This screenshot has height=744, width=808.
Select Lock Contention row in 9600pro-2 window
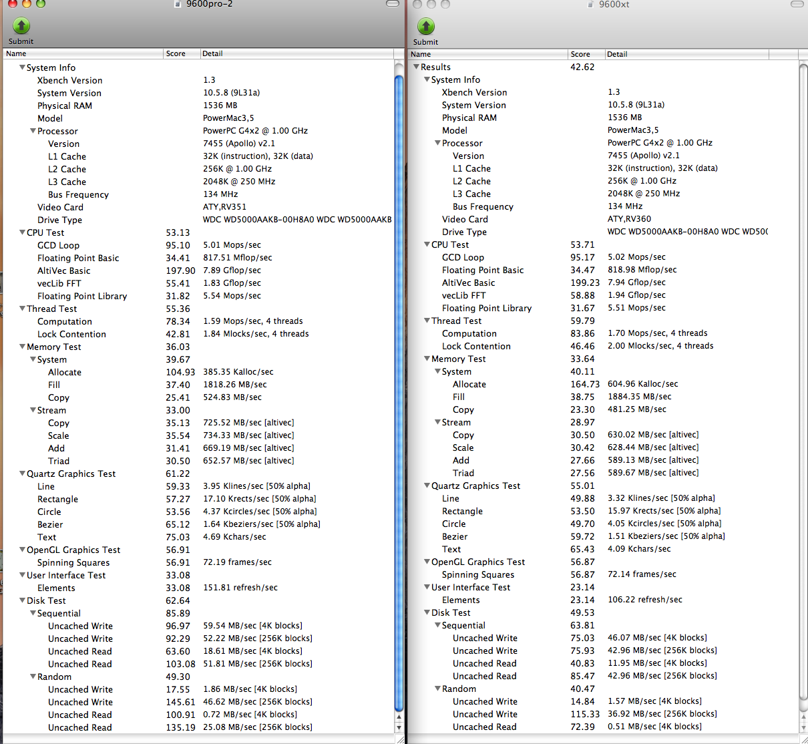(x=198, y=334)
